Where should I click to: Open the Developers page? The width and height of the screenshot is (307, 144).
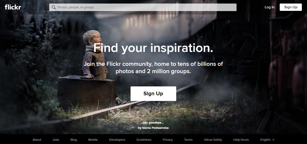point(117,140)
